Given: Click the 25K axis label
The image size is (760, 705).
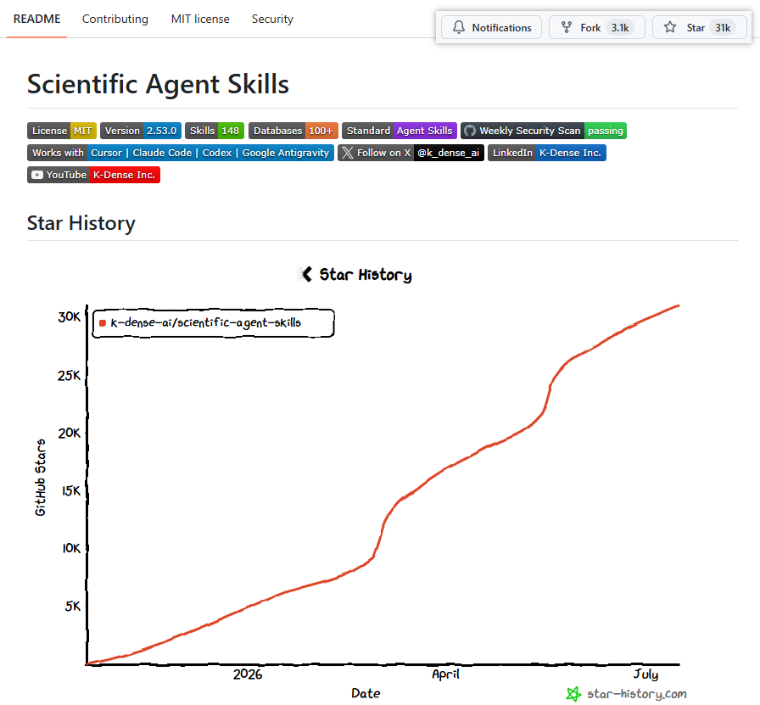Looking at the screenshot, I should pyautogui.click(x=70, y=376).
